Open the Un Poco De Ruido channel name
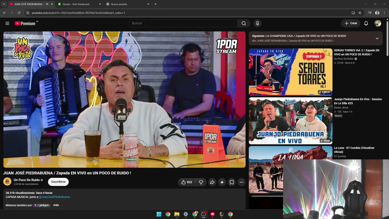Screen dimensions: 389x219 (x=27, y=180)
